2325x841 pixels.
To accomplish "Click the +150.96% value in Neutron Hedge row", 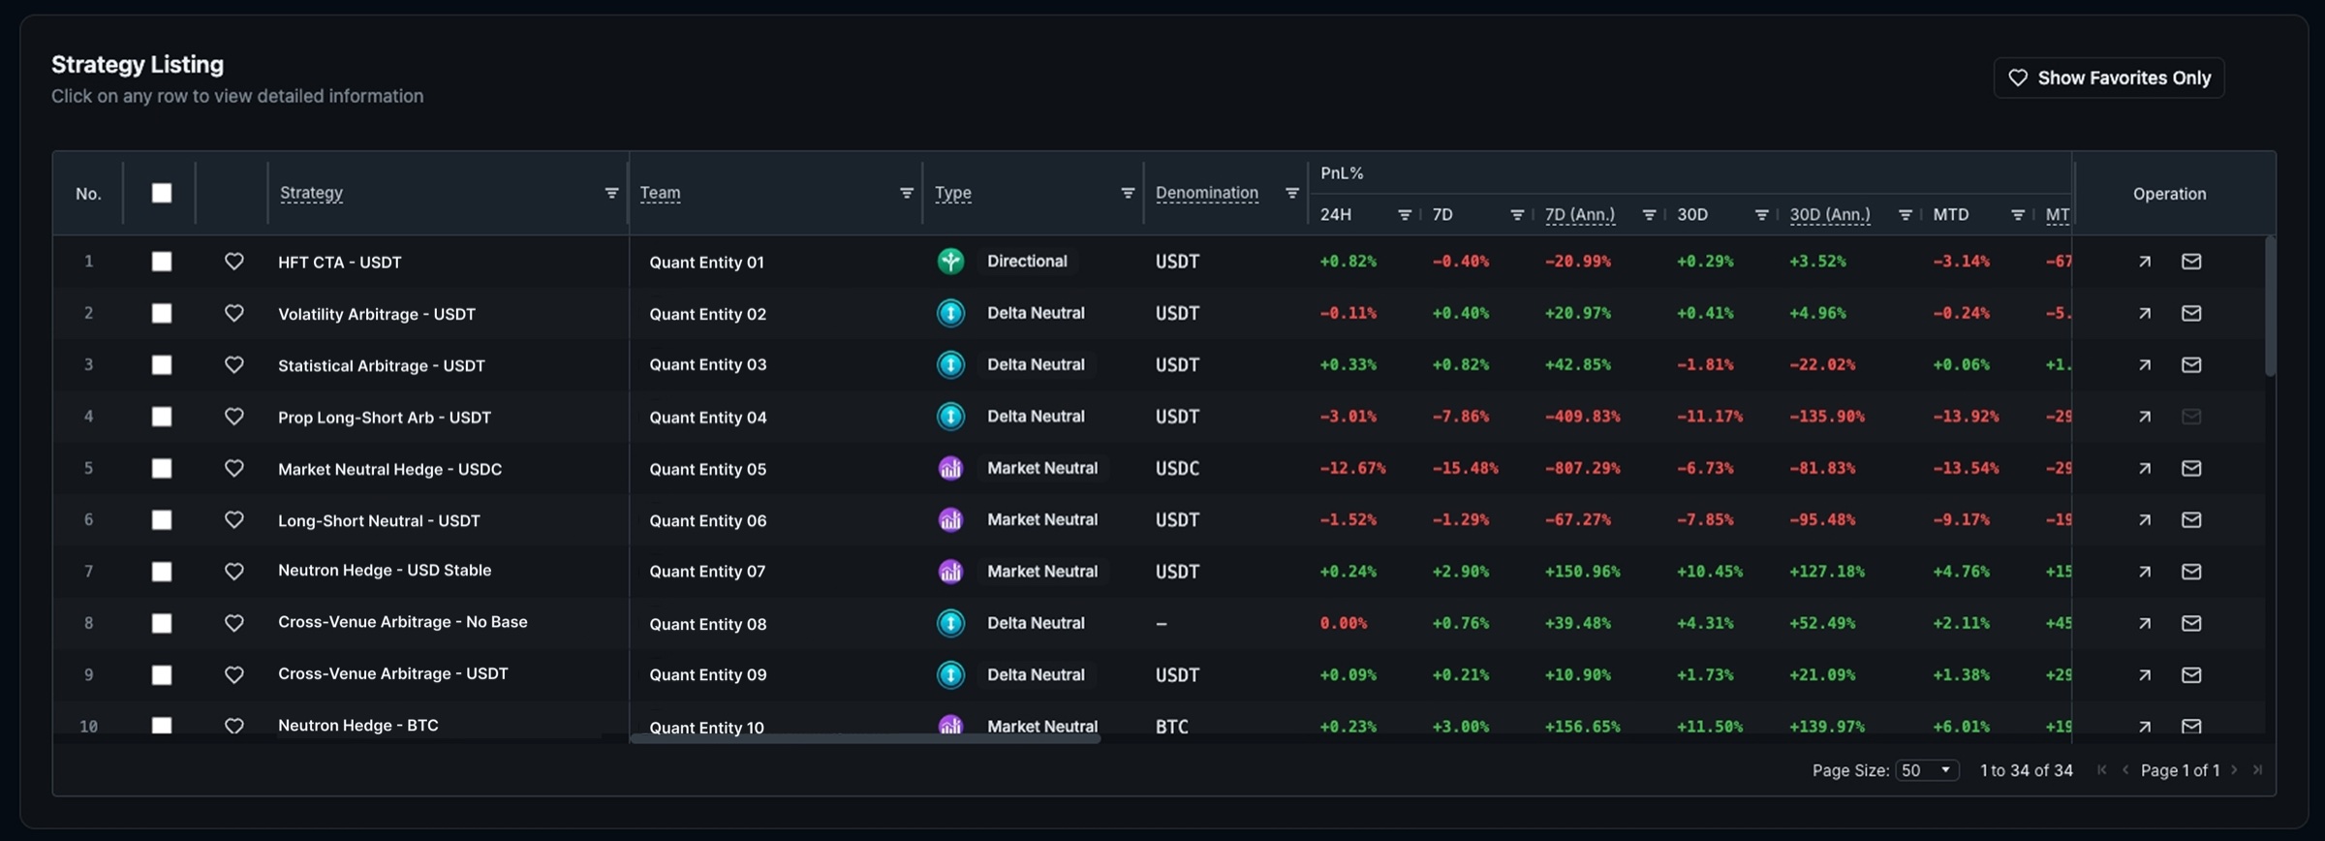I will click(1582, 572).
